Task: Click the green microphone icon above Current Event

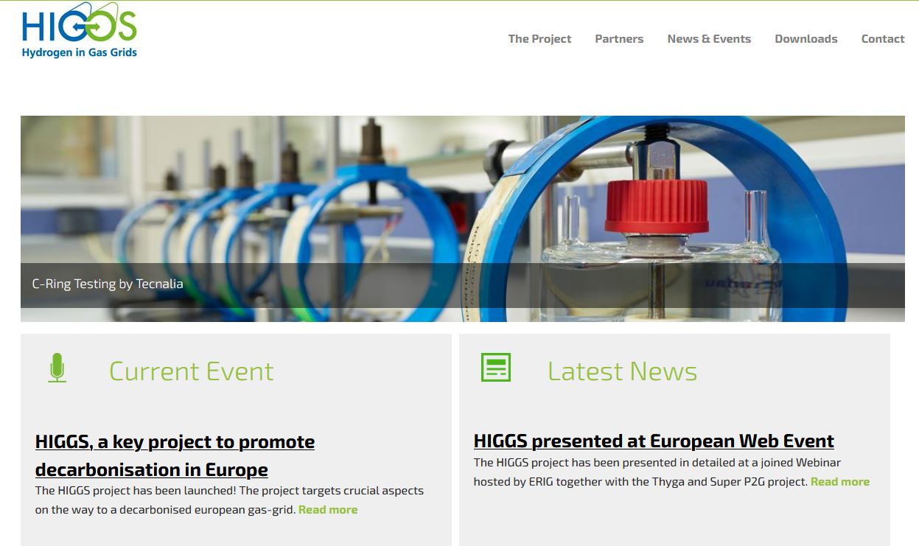Action: [x=57, y=368]
